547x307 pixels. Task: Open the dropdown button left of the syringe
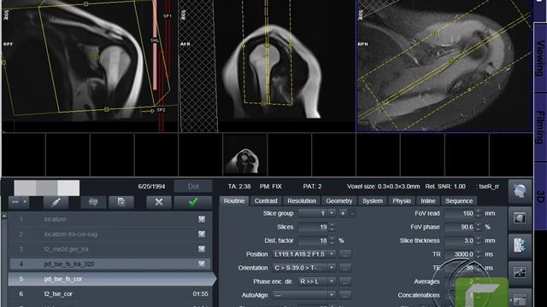tap(19, 202)
